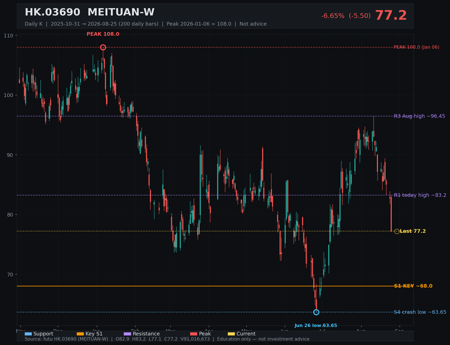
Task: Click the 70 y-axis tick label
Action: (x=10, y=274)
